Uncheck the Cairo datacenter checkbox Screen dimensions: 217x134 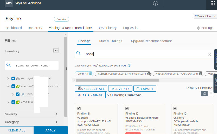coord(18,94)
